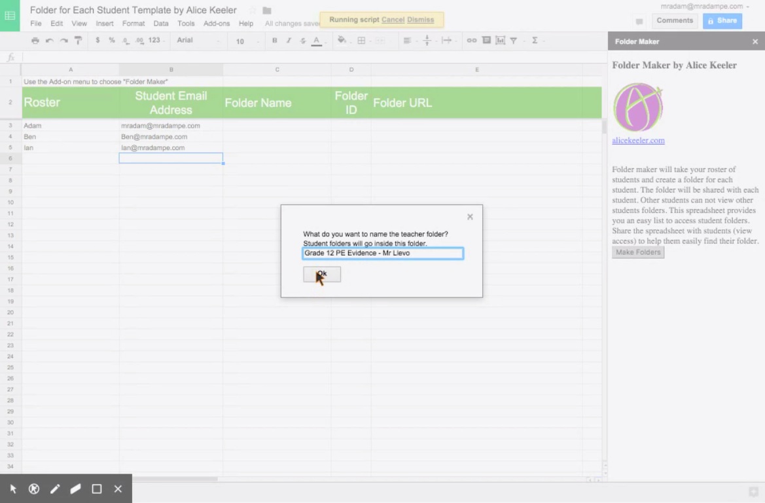Open text wrapping options
This screenshot has height=503, width=765.
pyautogui.click(x=446, y=41)
